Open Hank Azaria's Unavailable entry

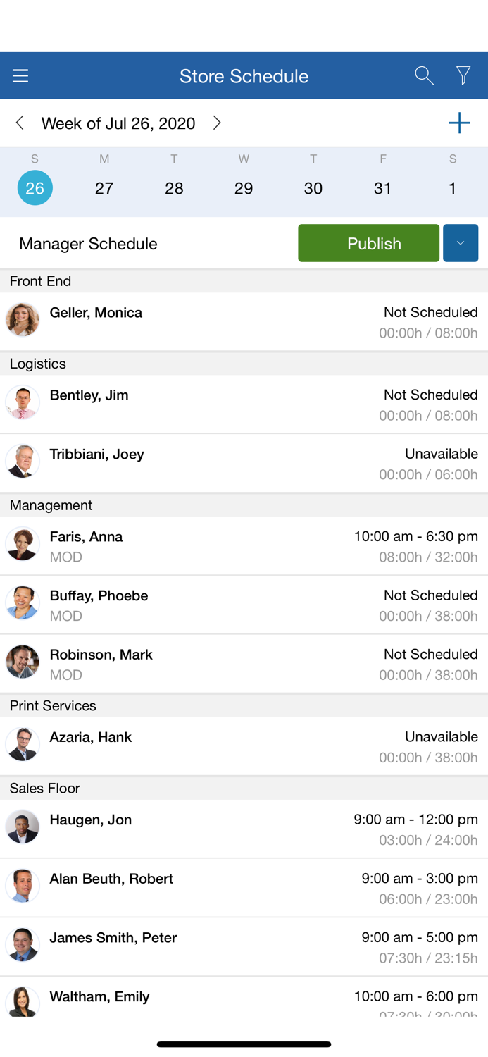click(441, 737)
